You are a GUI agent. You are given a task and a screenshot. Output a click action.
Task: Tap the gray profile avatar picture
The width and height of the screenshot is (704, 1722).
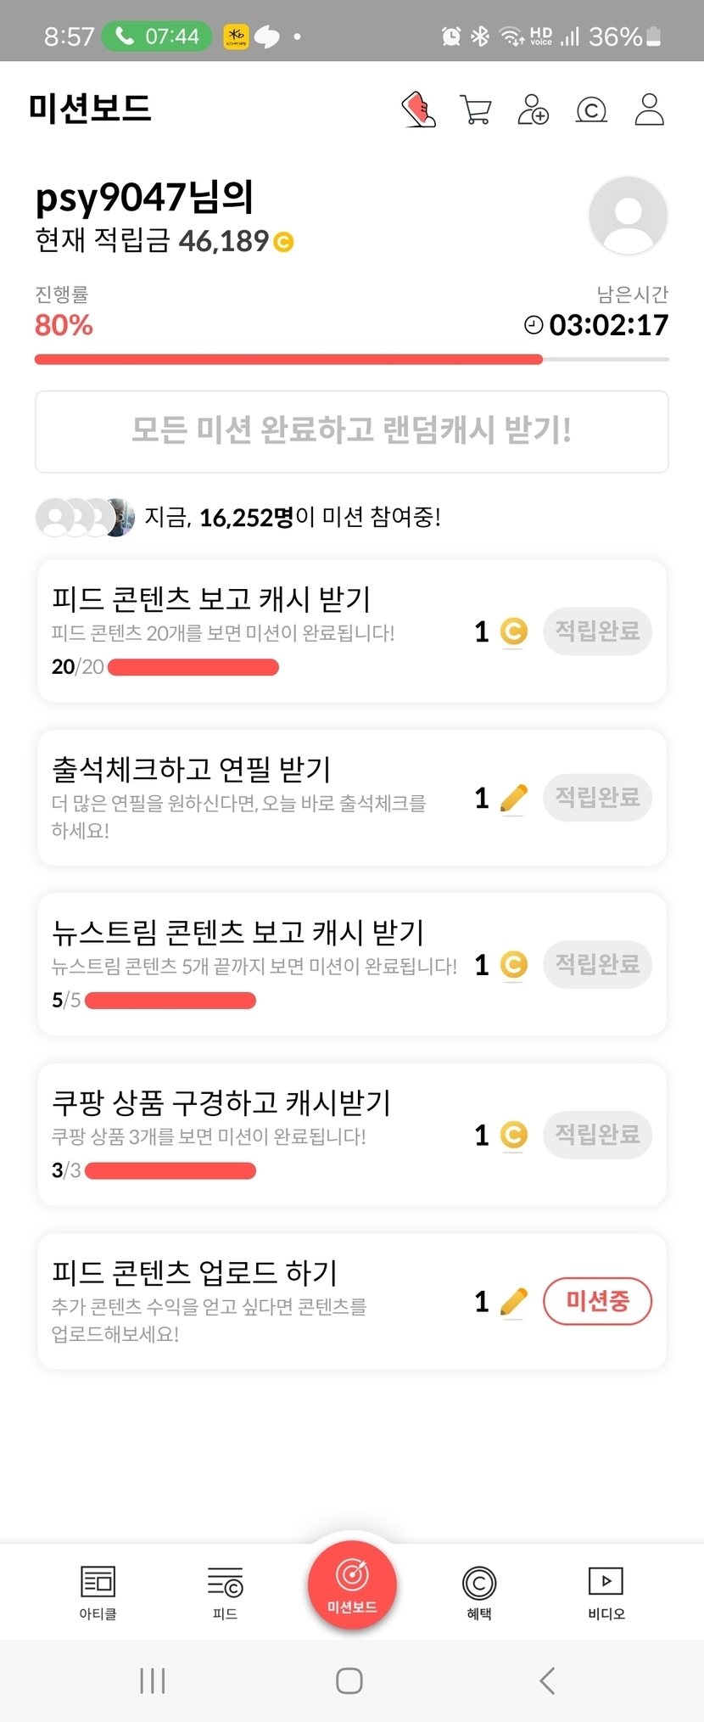tap(628, 216)
